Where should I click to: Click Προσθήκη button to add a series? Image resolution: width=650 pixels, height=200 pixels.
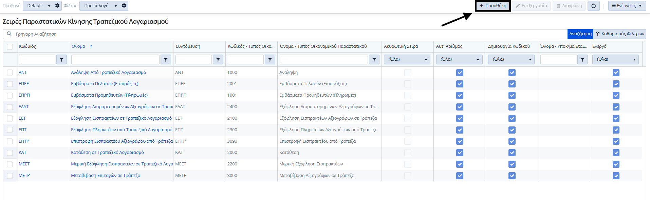tap(493, 6)
